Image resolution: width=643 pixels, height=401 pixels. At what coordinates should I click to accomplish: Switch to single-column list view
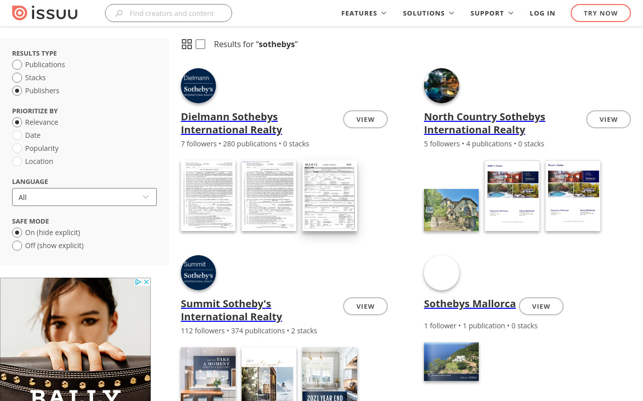pyautogui.click(x=200, y=44)
